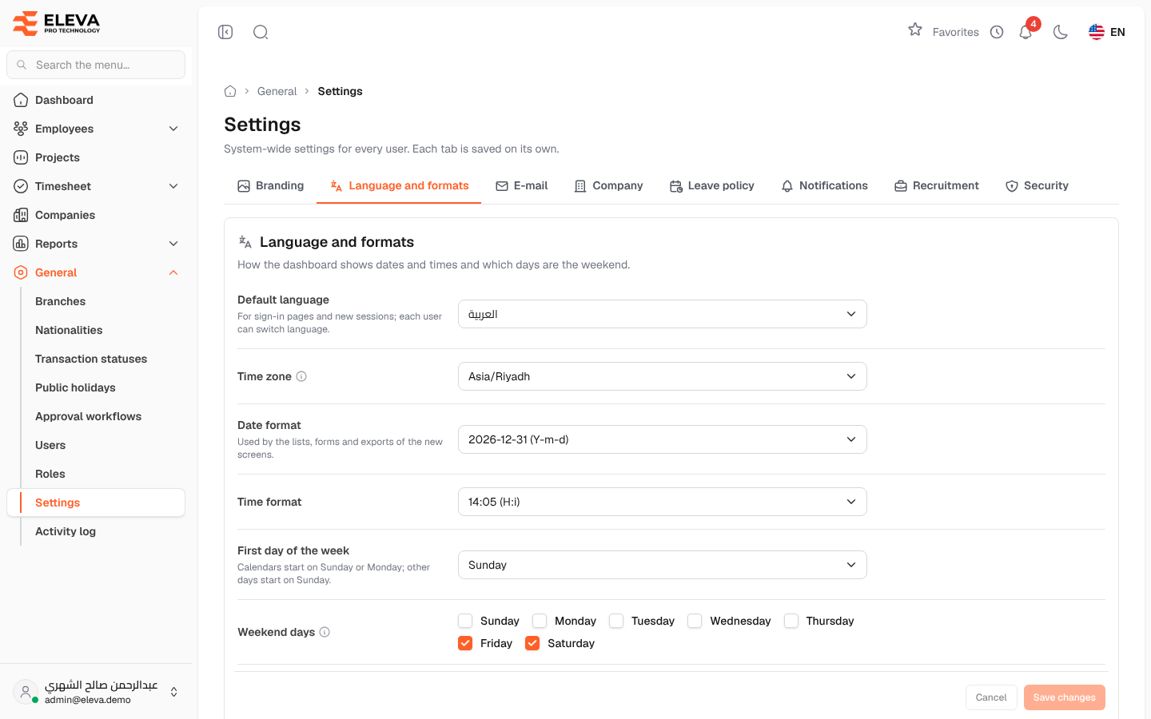Click the home breadcrumb icon
The height and width of the screenshot is (719, 1151).
230,91
